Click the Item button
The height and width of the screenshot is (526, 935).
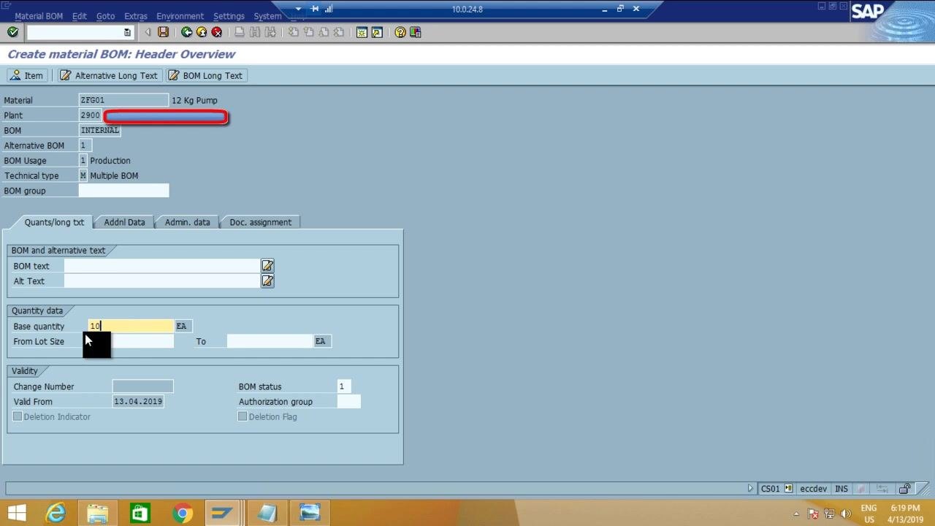tap(27, 75)
